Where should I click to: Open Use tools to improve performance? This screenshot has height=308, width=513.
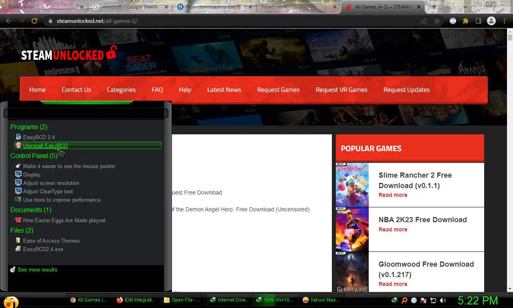62,200
